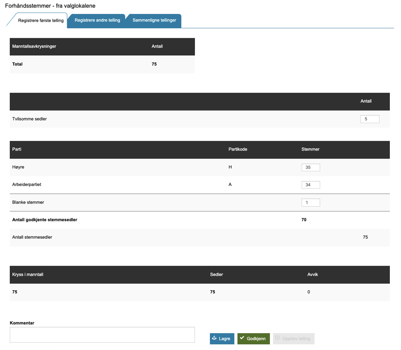This screenshot has height=350, width=401.
Task: Click the Forhåndsstemmer page title
Action: tap(50, 6)
